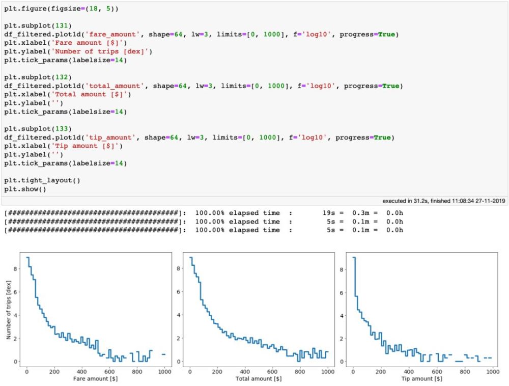
Task: Click the executed in 31.2s timestamp text
Action: point(443,201)
